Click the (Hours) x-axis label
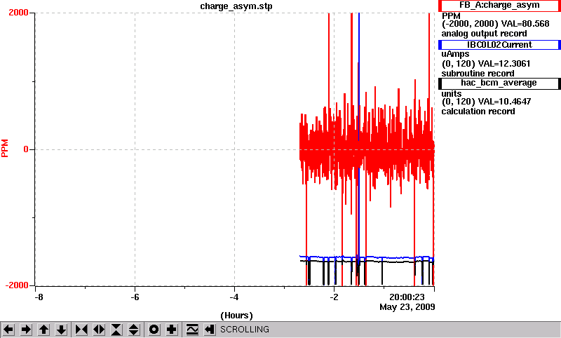The height and width of the screenshot is (338, 561). click(236, 316)
